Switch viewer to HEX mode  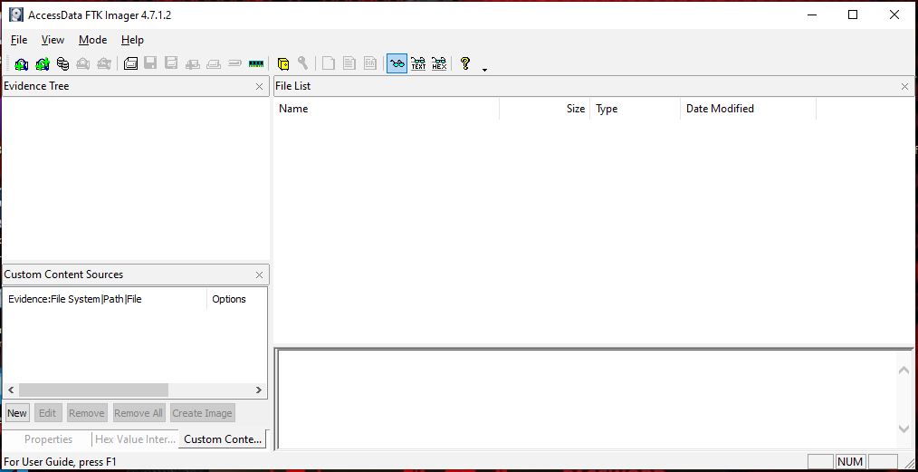click(x=439, y=63)
